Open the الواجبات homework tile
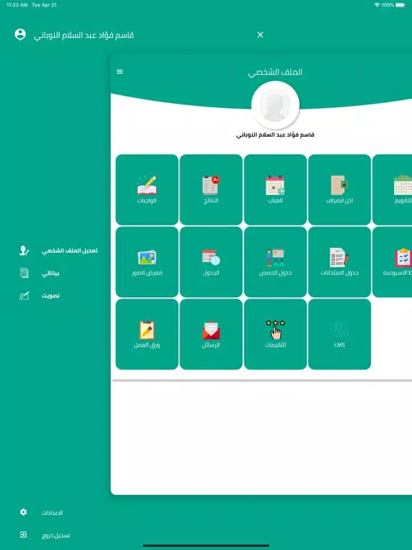This screenshot has height=550, width=412. coord(147,190)
